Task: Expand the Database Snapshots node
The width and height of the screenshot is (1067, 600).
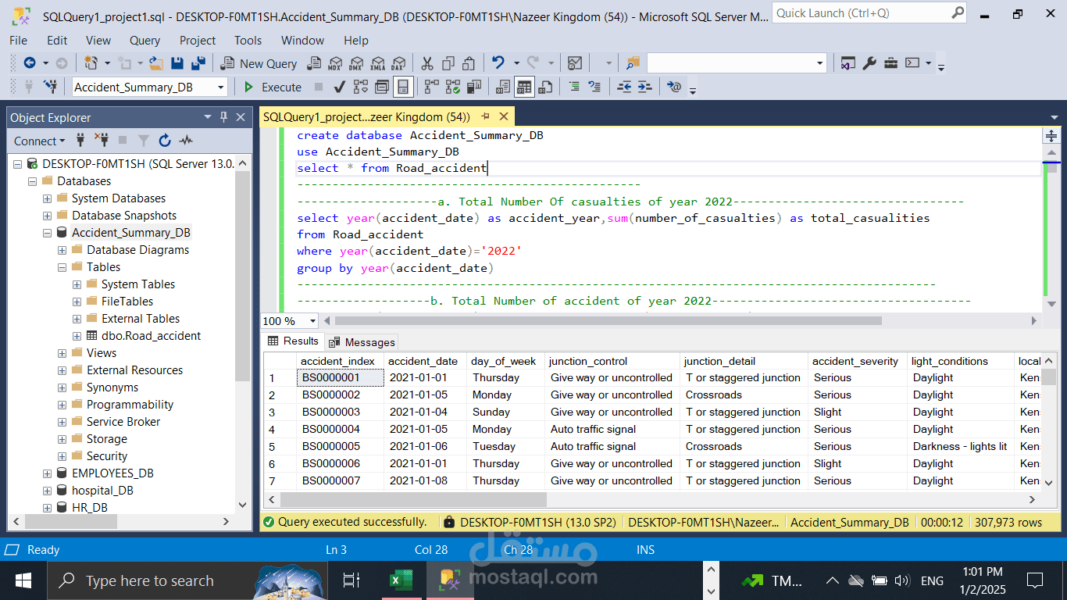Action: (48, 216)
